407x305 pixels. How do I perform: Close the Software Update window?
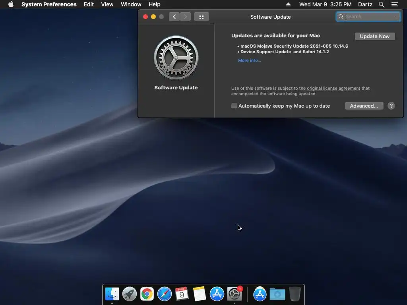coord(145,17)
